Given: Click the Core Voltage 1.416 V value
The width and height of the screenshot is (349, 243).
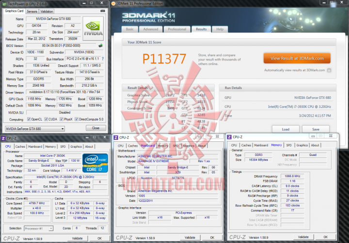Looking at the screenshot, I should tap(71, 170).
